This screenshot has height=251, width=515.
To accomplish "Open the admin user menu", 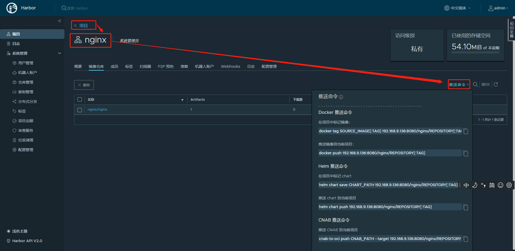I will point(498,8).
